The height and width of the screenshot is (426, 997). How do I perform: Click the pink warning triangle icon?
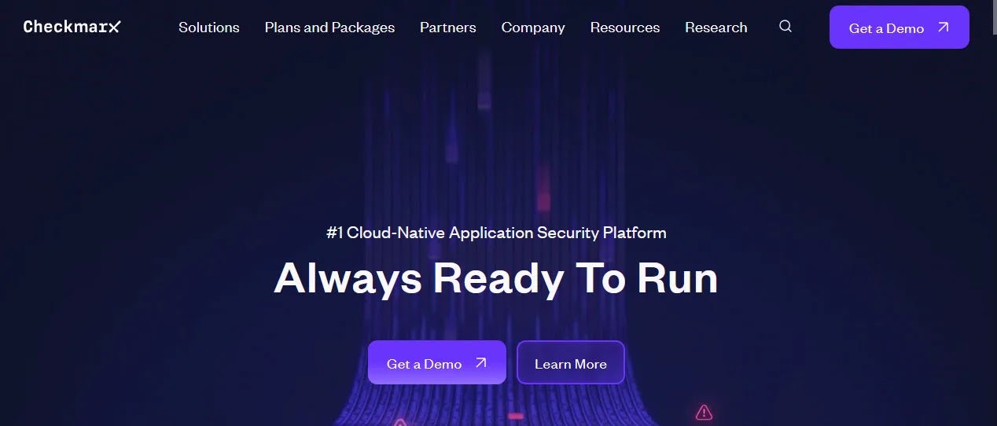[704, 412]
